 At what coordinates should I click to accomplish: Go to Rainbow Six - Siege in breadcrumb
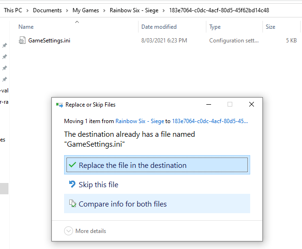[x=134, y=10]
